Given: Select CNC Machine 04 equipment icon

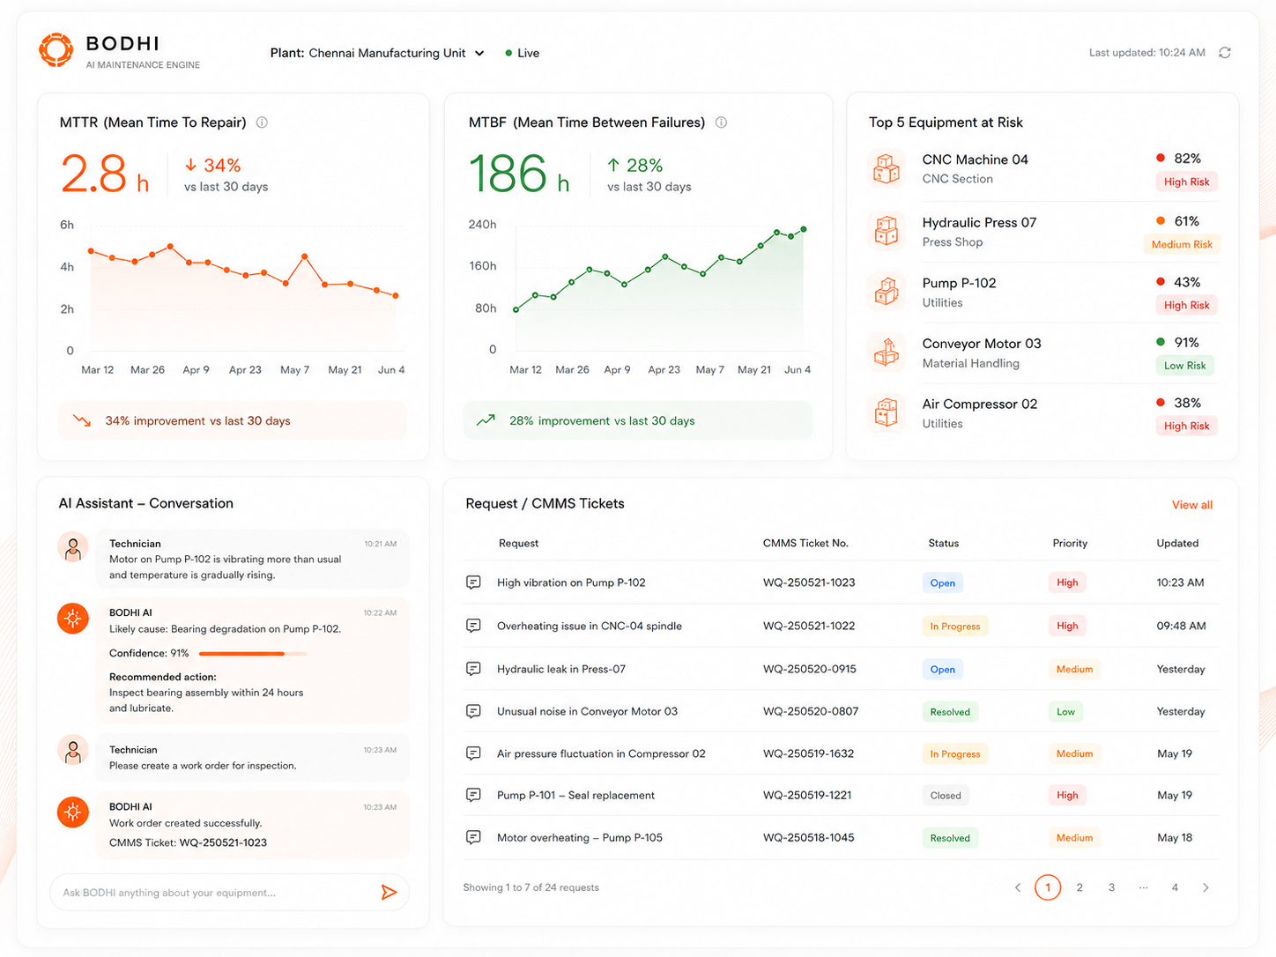Looking at the screenshot, I should 887,168.
